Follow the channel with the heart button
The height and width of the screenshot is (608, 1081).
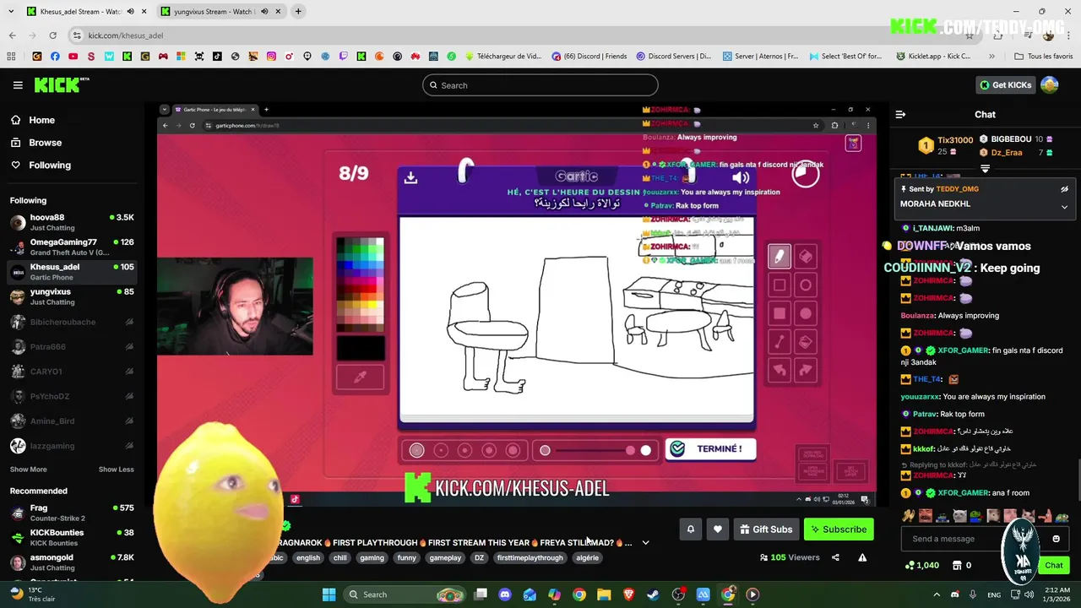[718, 529]
